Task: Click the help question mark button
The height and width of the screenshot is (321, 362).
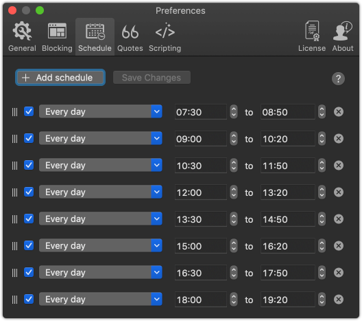Action: click(x=338, y=78)
